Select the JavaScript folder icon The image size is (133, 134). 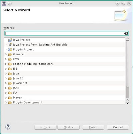[x=10, y=83]
